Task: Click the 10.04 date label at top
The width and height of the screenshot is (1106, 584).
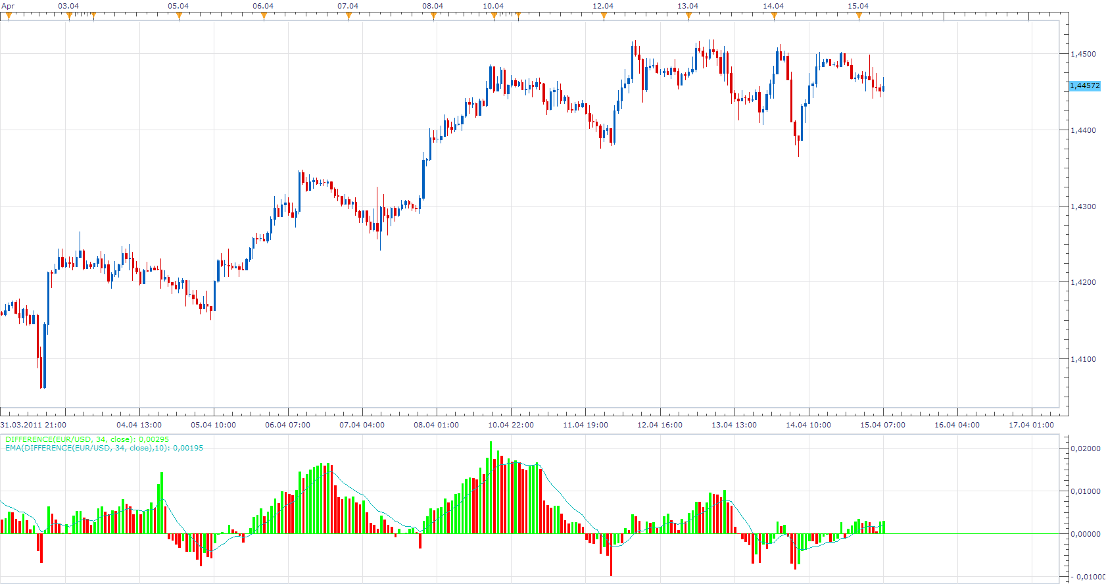Action: tap(493, 6)
